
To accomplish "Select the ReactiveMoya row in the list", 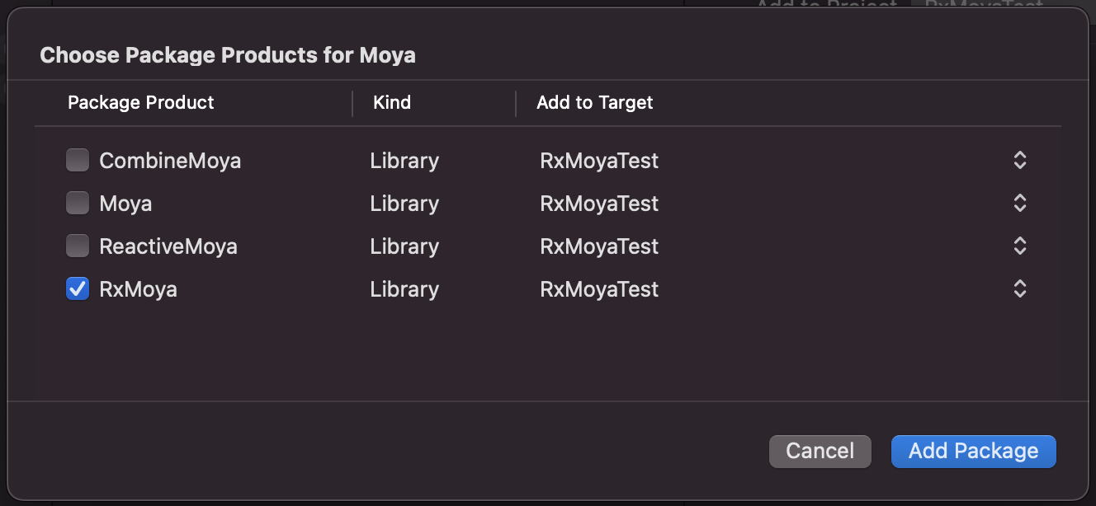I will pos(168,246).
